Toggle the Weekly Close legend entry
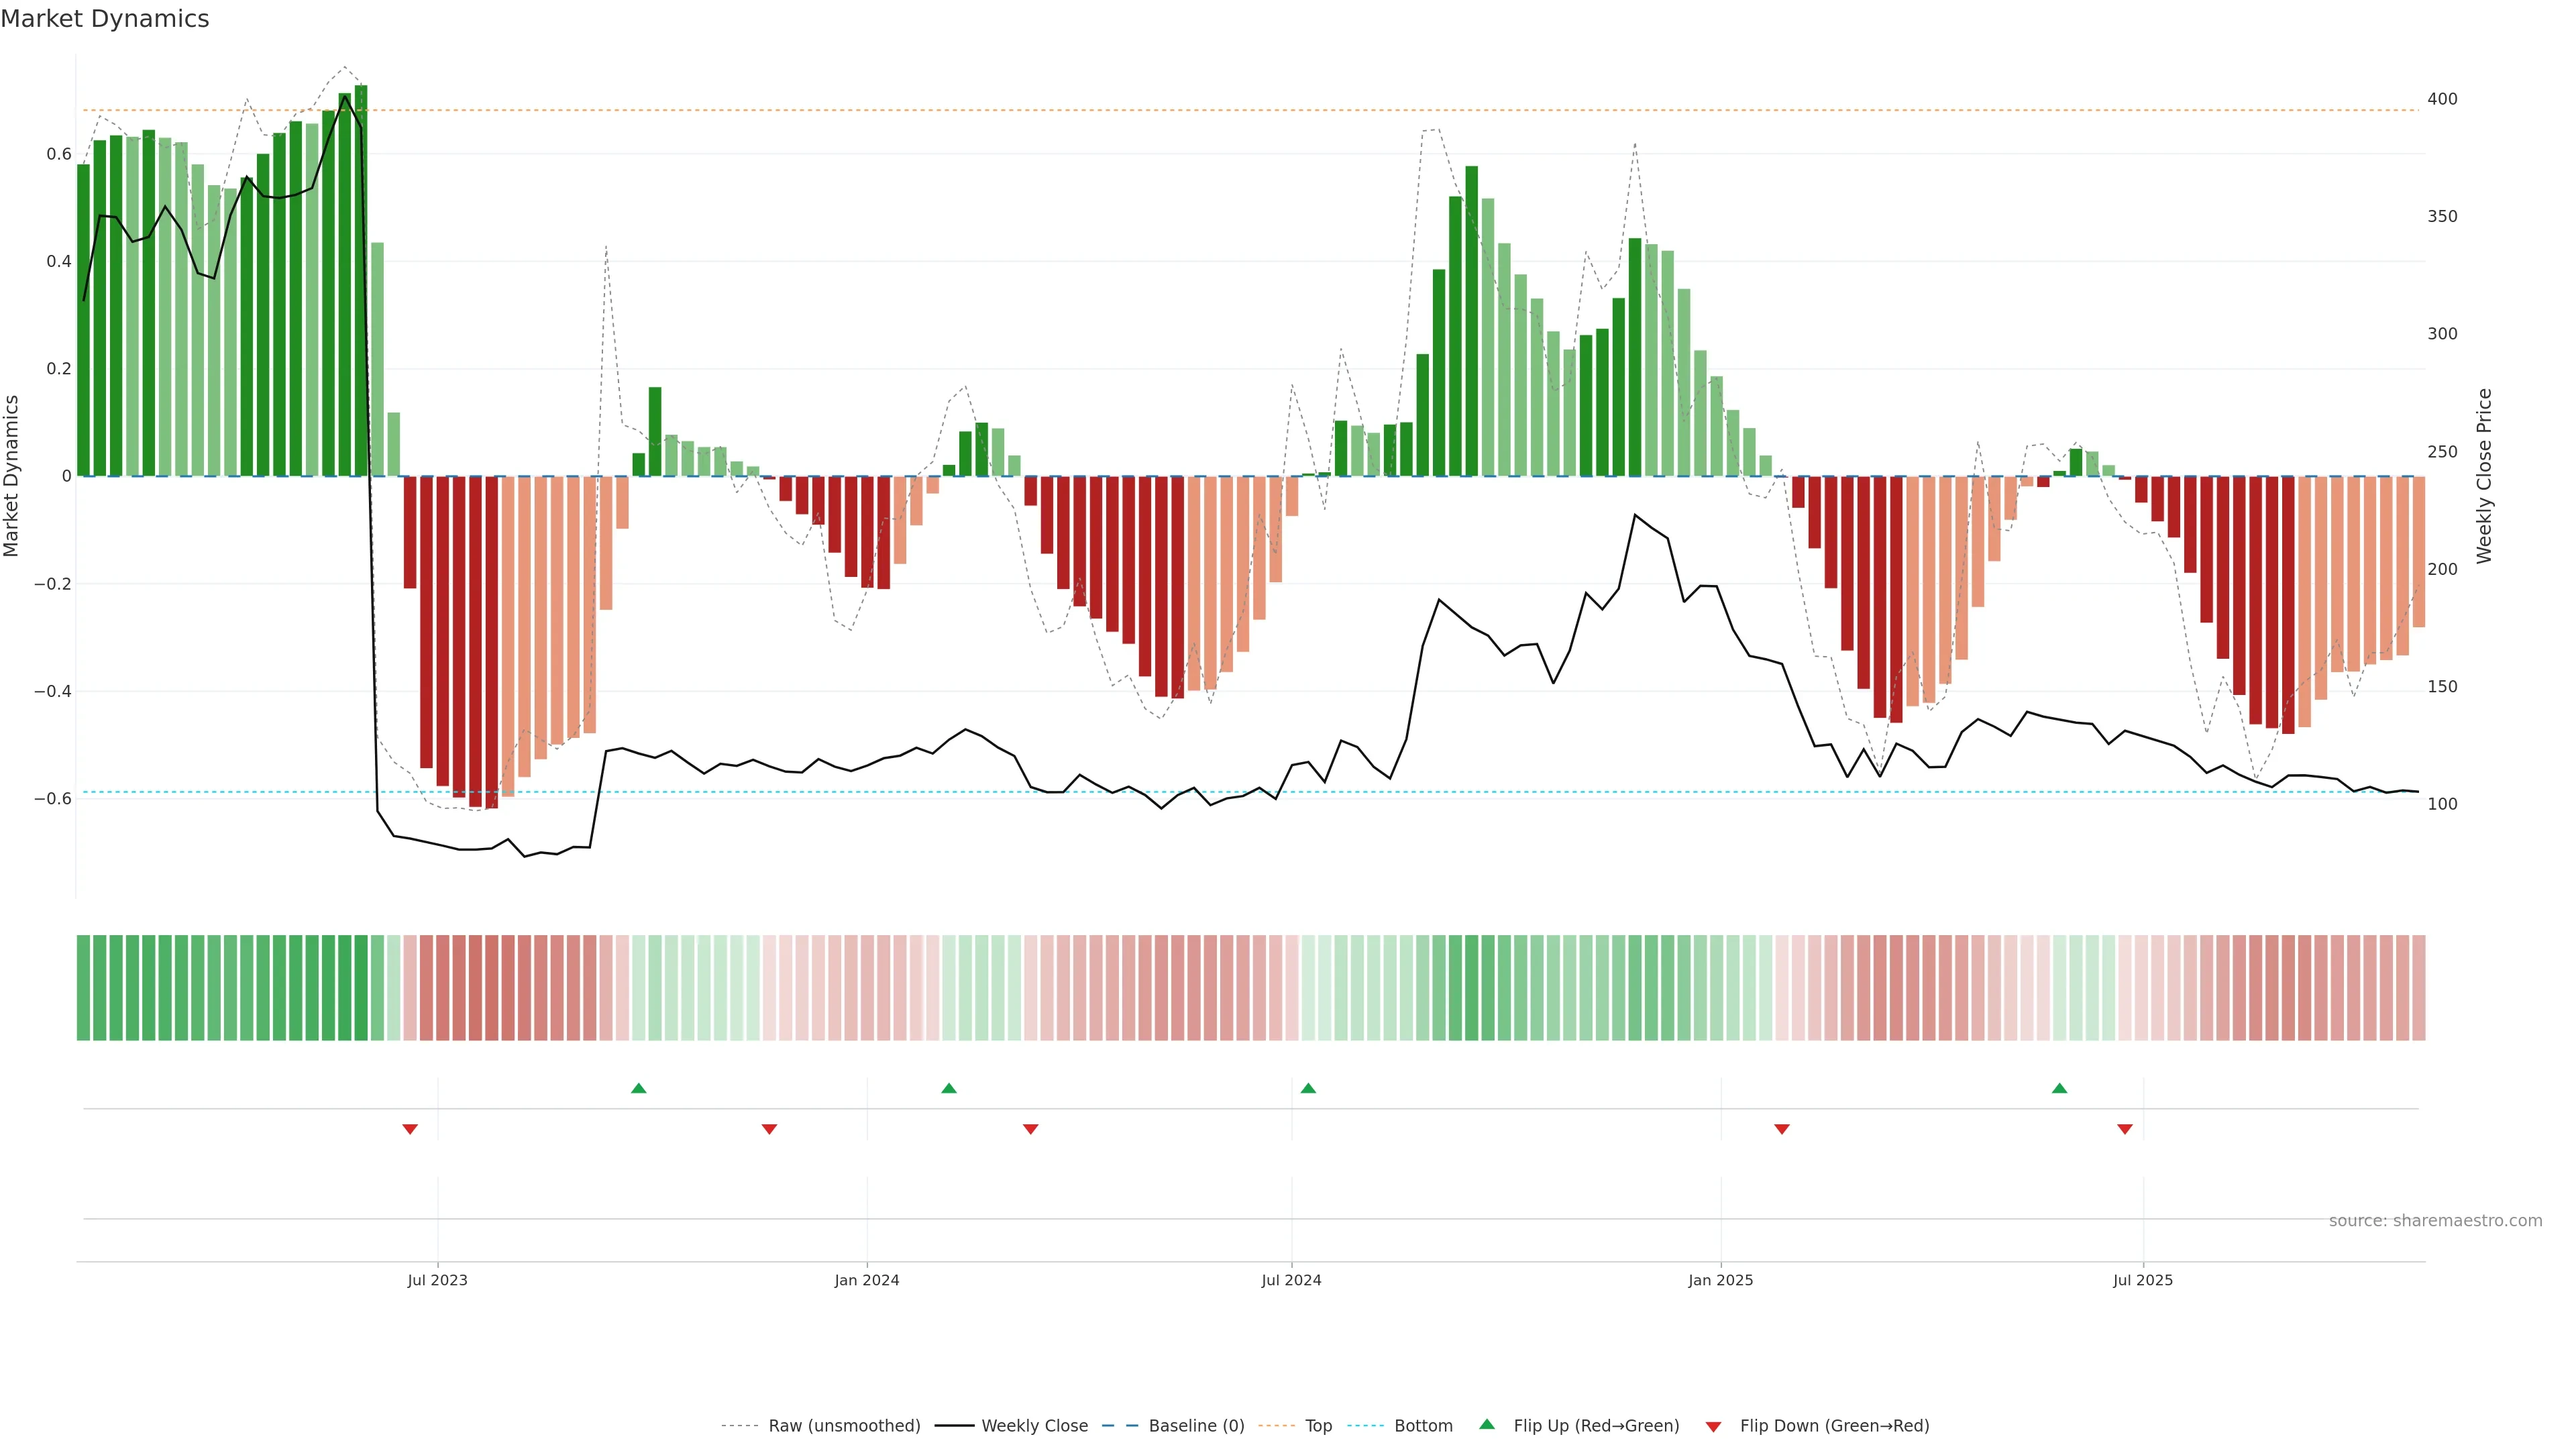Image resolution: width=2576 pixels, height=1449 pixels. coord(1034,1426)
